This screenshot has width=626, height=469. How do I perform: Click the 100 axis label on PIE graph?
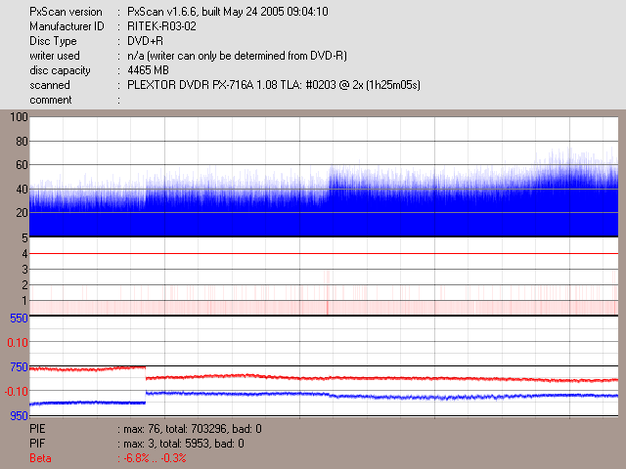tap(19, 117)
